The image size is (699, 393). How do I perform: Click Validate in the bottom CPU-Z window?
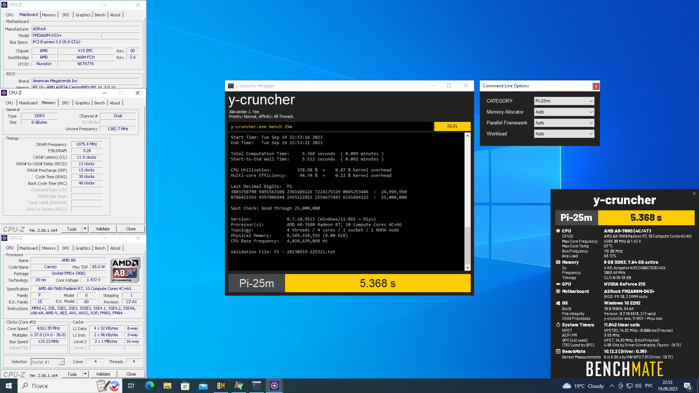point(103,374)
